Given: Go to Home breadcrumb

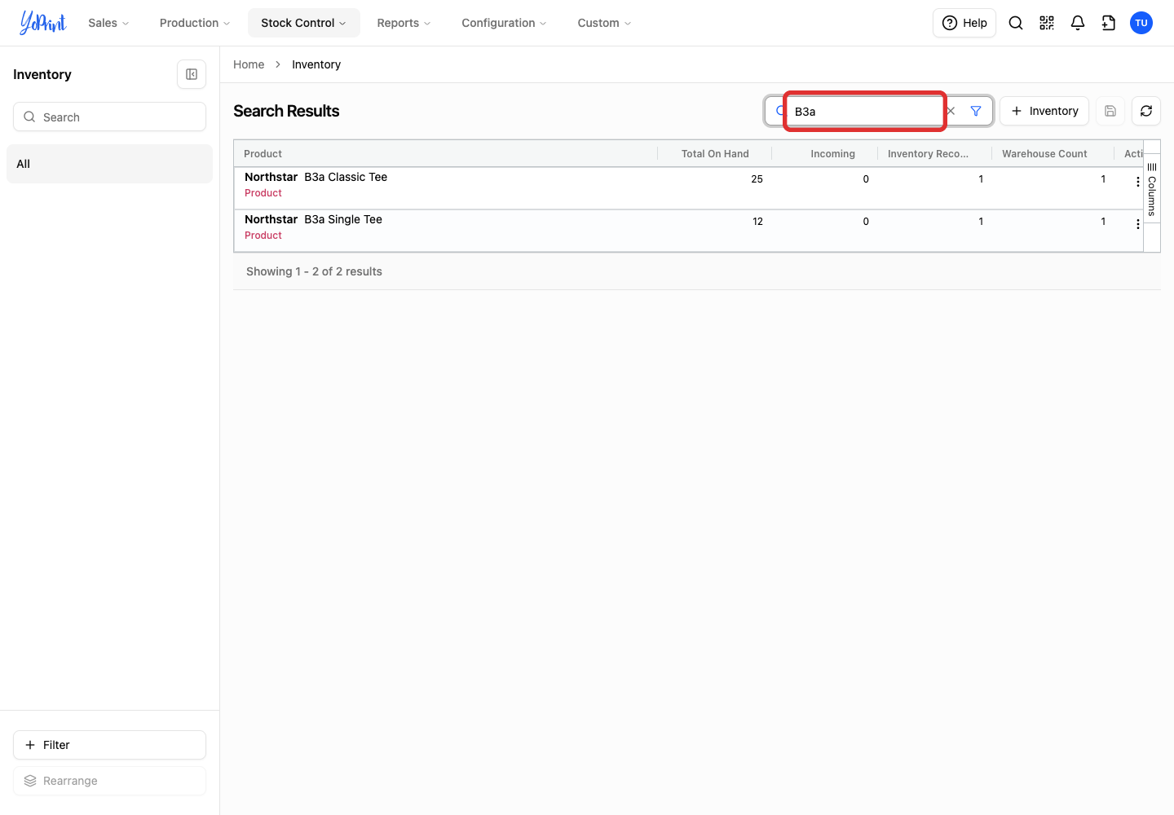Looking at the screenshot, I should coord(249,64).
